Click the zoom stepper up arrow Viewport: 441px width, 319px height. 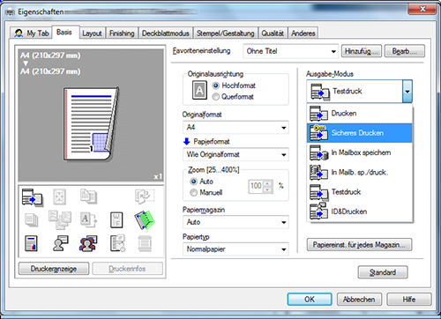[267, 183]
